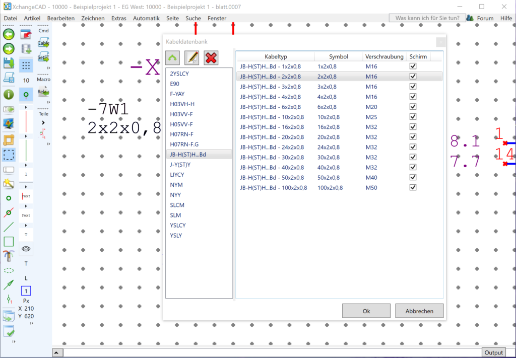Select the dashed rectangle selection tool

(x=9, y=155)
